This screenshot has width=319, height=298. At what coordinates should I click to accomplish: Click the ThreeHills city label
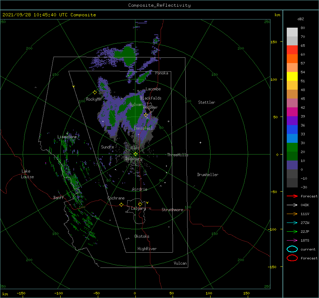click(178, 155)
